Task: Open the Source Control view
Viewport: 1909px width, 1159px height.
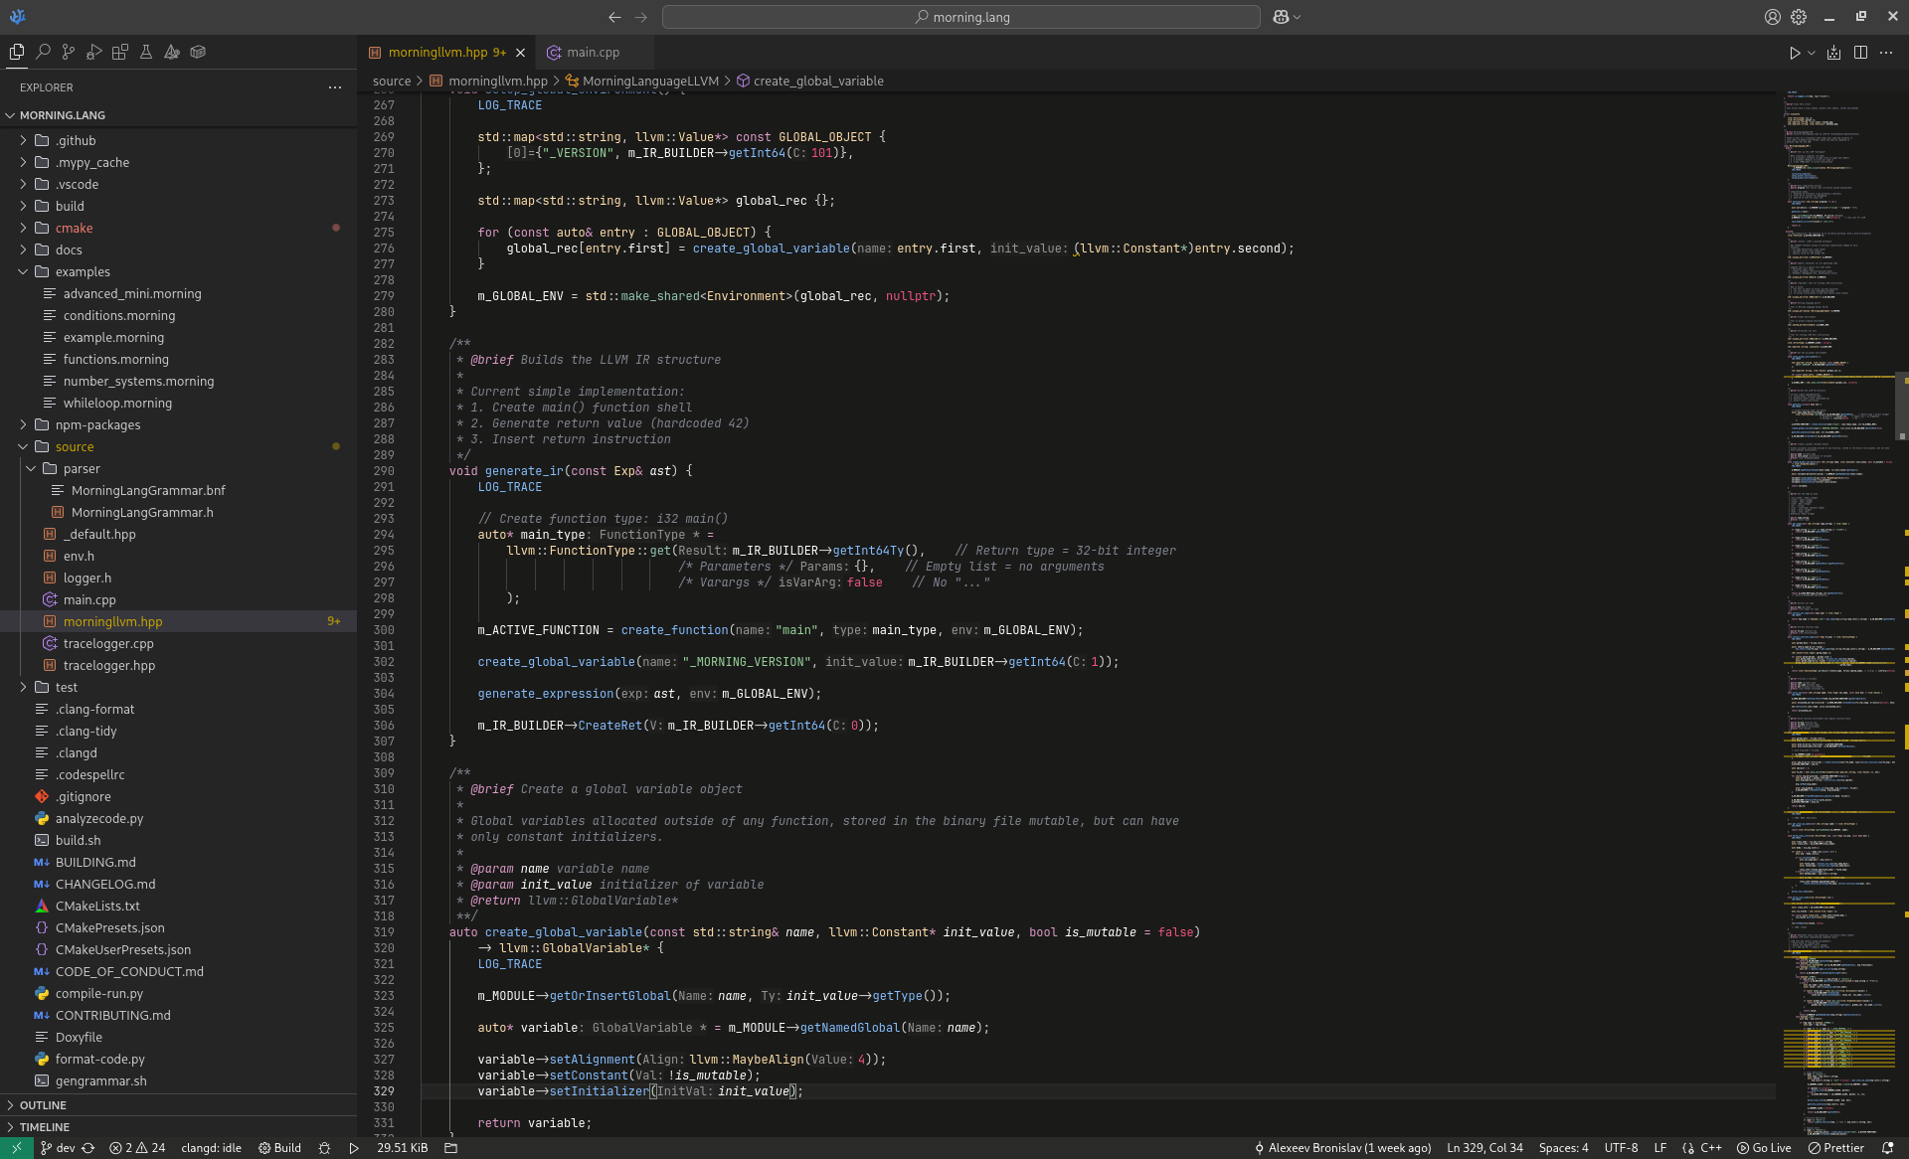Action: pos(69,52)
